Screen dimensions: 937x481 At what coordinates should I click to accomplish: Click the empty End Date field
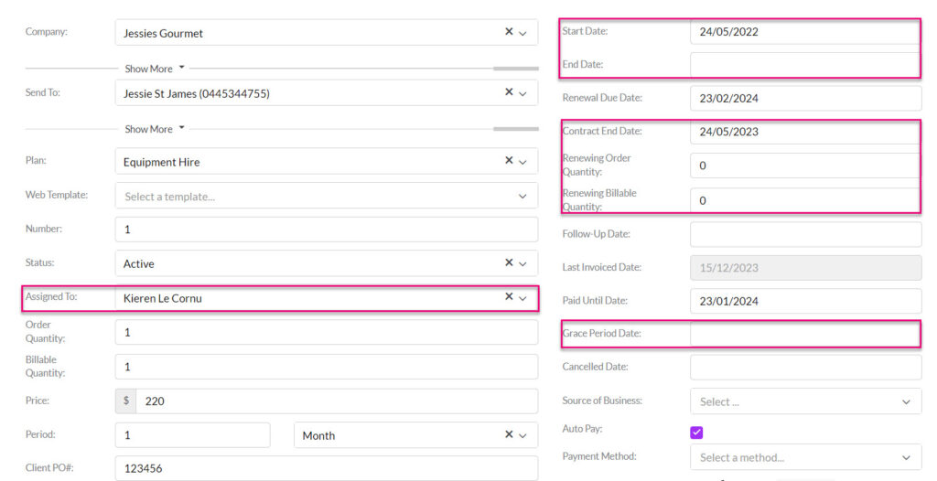coord(805,65)
